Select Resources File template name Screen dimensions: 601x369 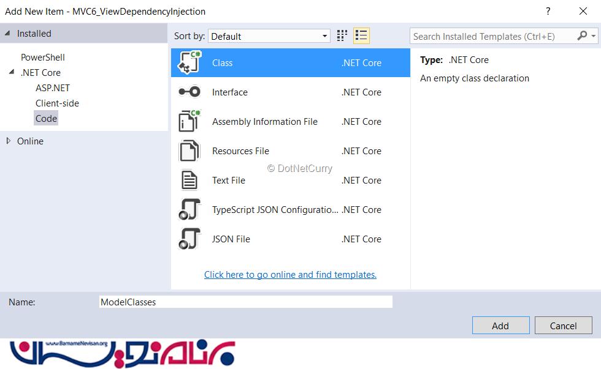pos(240,151)
